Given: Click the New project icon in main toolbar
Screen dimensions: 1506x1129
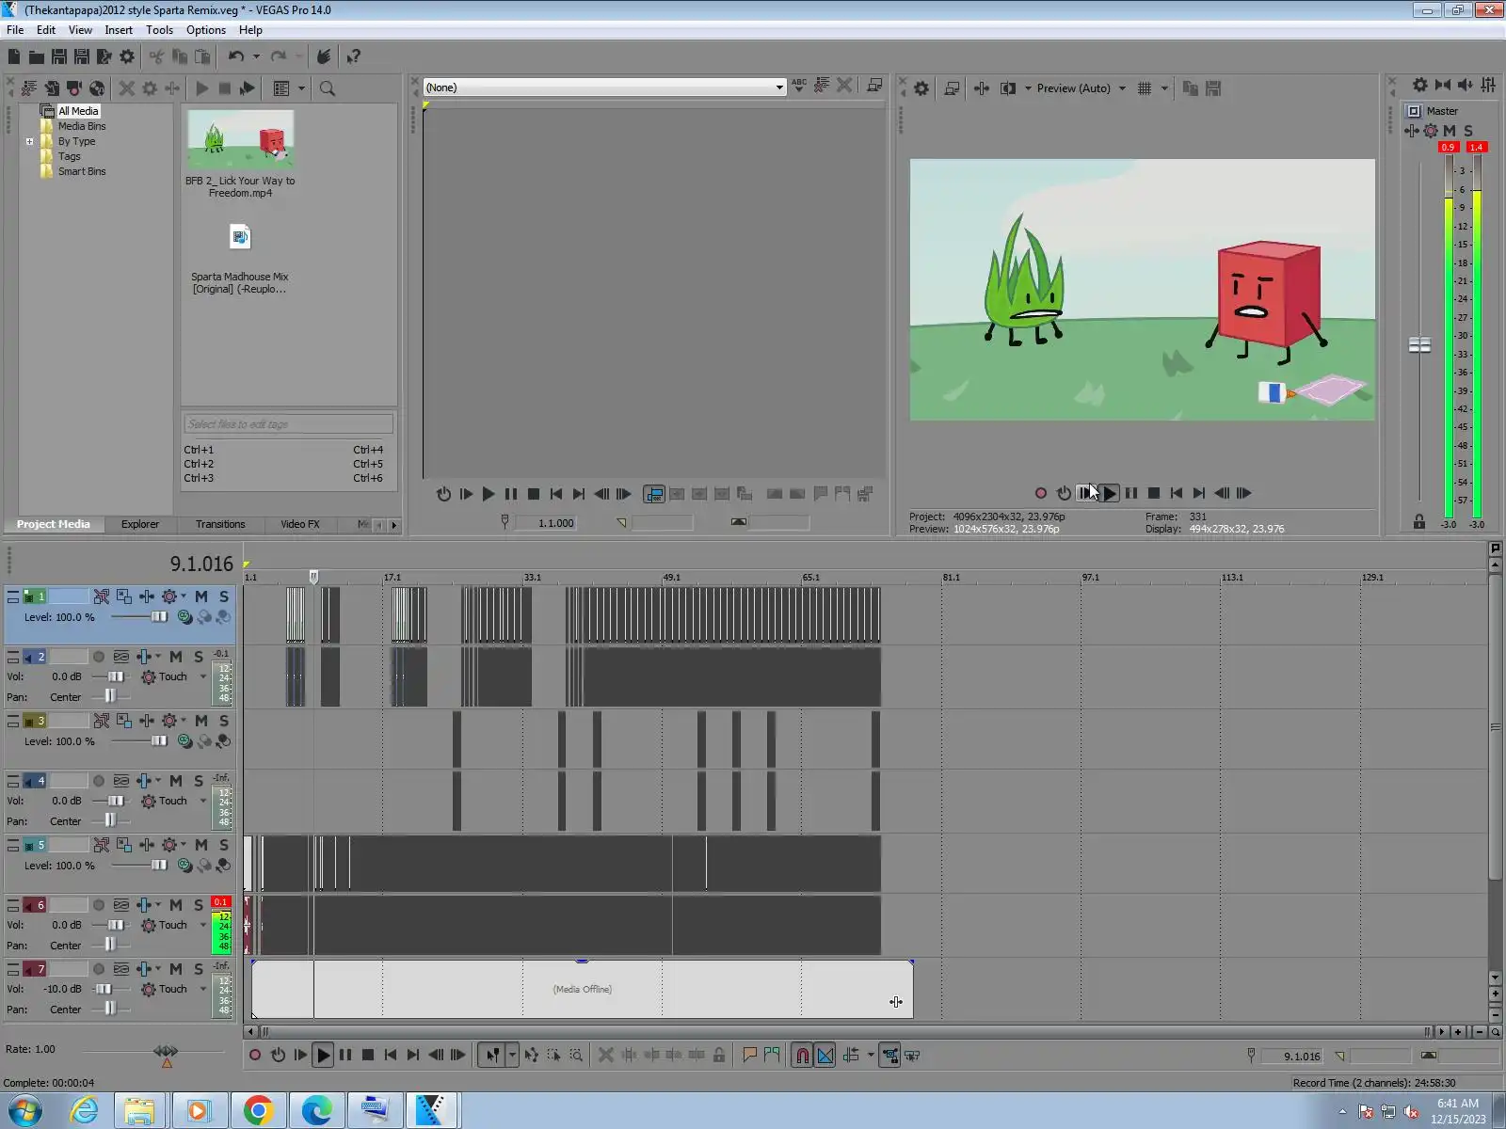Looking at the screenshot, I should 14,56.
